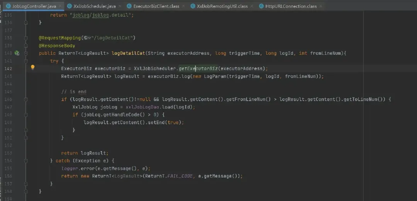Open the URL dropdown arrow beside the globe

point(90,38)
